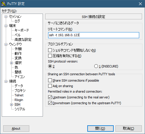
Task: Enable Share SSH connections if possible
Action: pos(50,80)
